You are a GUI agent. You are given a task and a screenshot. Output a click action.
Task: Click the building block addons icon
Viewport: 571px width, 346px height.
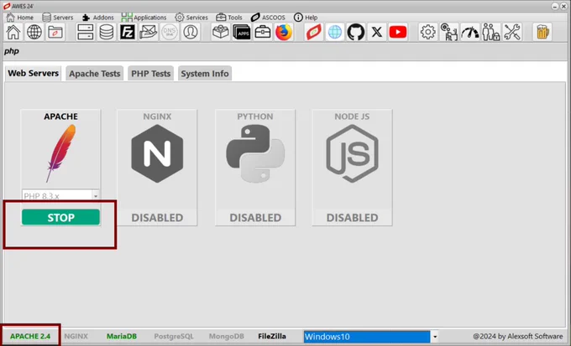(x=221, y=32)
